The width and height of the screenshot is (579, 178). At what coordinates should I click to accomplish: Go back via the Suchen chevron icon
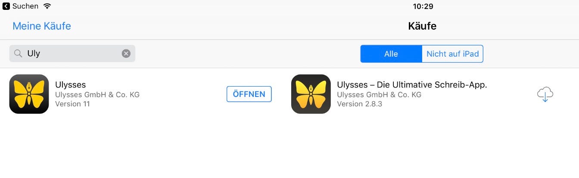coord(6,6)
